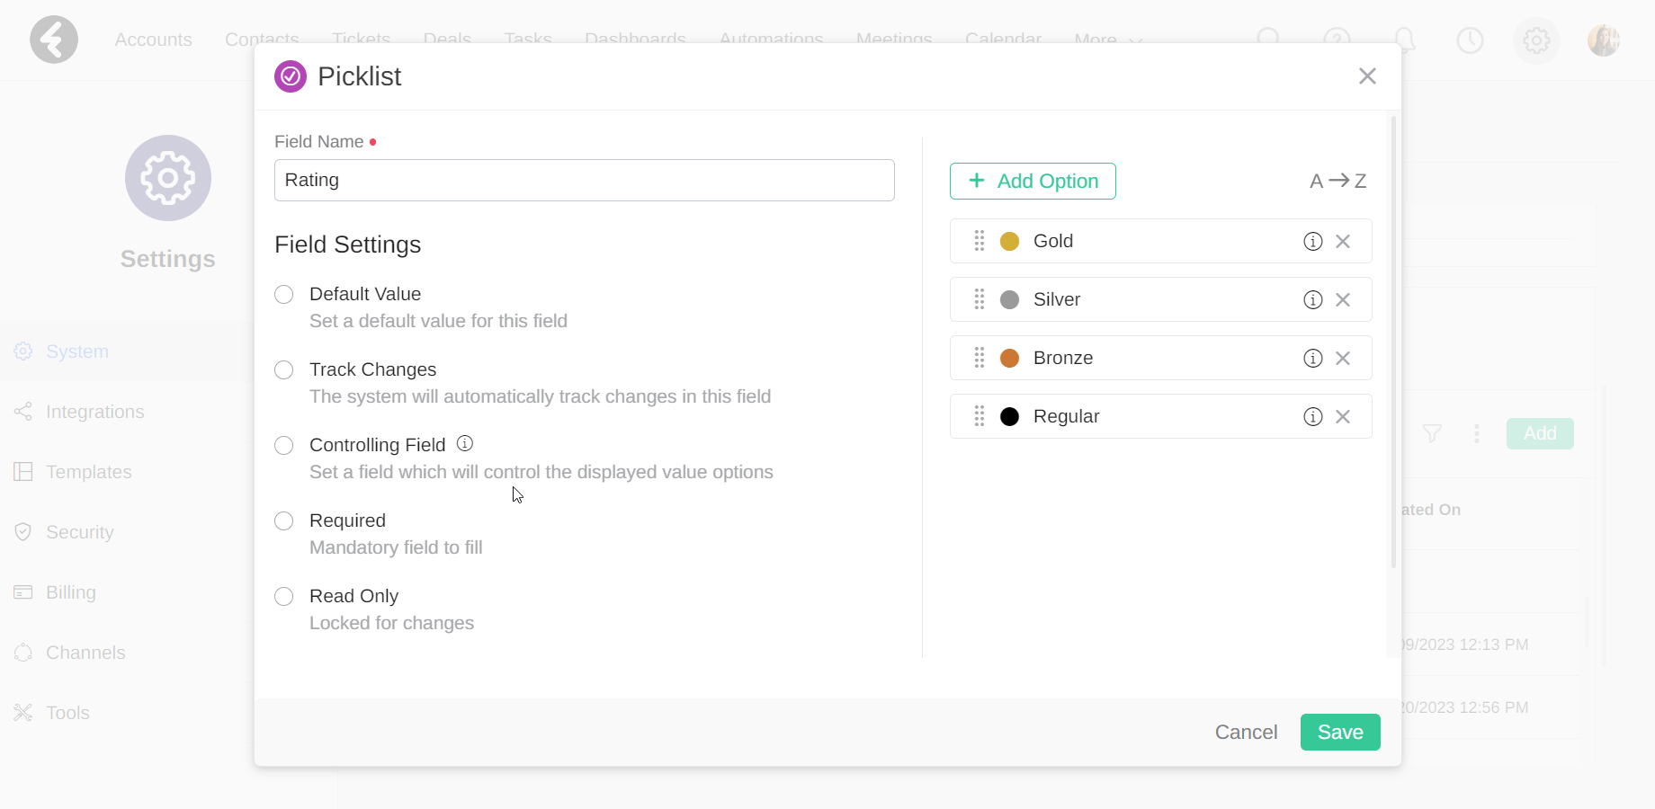1655x809 pixels.
Task: Show info for the Bronze option
Action: pos(1313,358)
